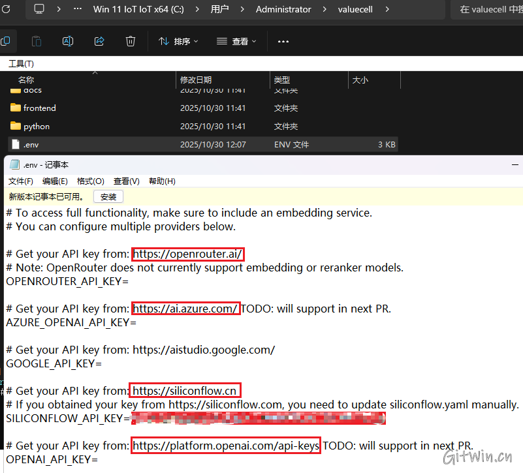Click the This PC monitor icon in address bar
This screenshot has width=523, height=473.
point(39,9)
